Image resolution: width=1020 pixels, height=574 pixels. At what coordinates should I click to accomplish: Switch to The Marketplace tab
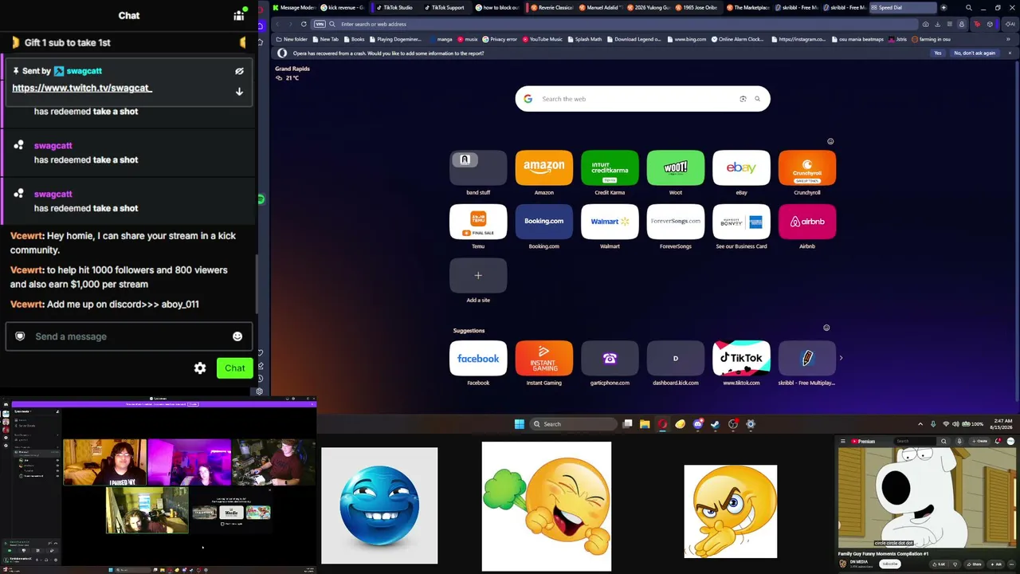pyautogui.click(x=749, y=7)
